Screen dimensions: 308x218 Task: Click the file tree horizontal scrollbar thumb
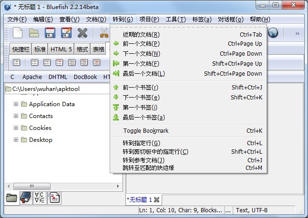click(32, 186)
